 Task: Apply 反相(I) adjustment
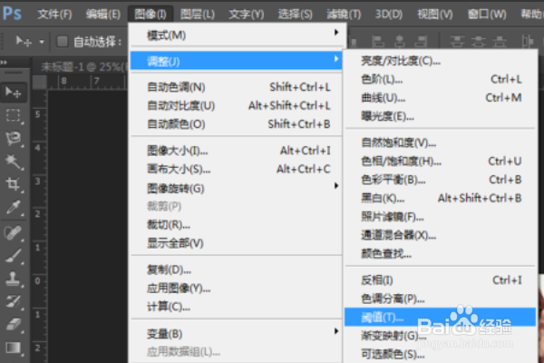441,280
